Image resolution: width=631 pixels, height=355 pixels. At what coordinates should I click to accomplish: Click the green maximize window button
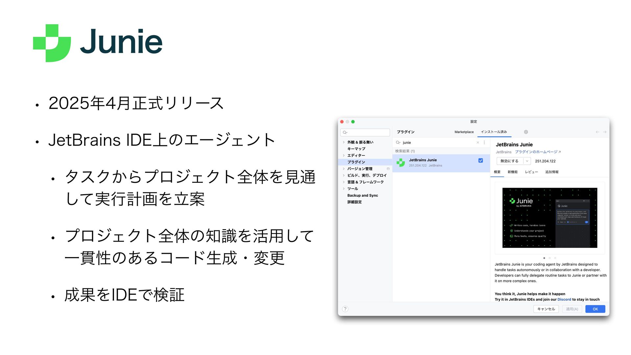(353, 122)
